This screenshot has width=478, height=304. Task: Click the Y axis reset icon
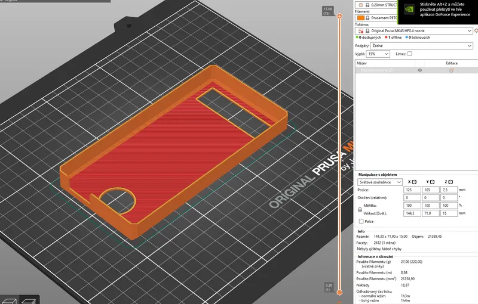click(432, 182)
